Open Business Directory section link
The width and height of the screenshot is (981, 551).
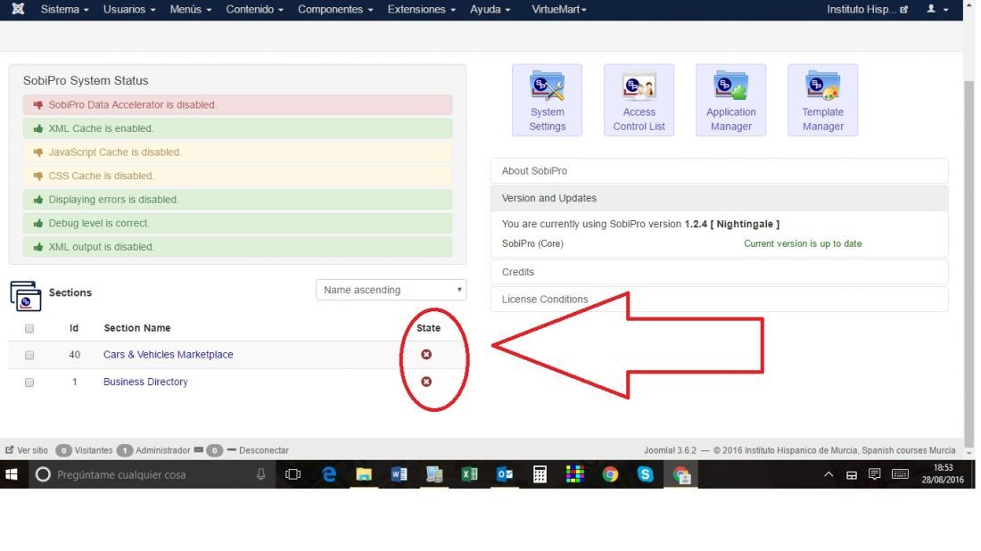(x=145, y=382)
